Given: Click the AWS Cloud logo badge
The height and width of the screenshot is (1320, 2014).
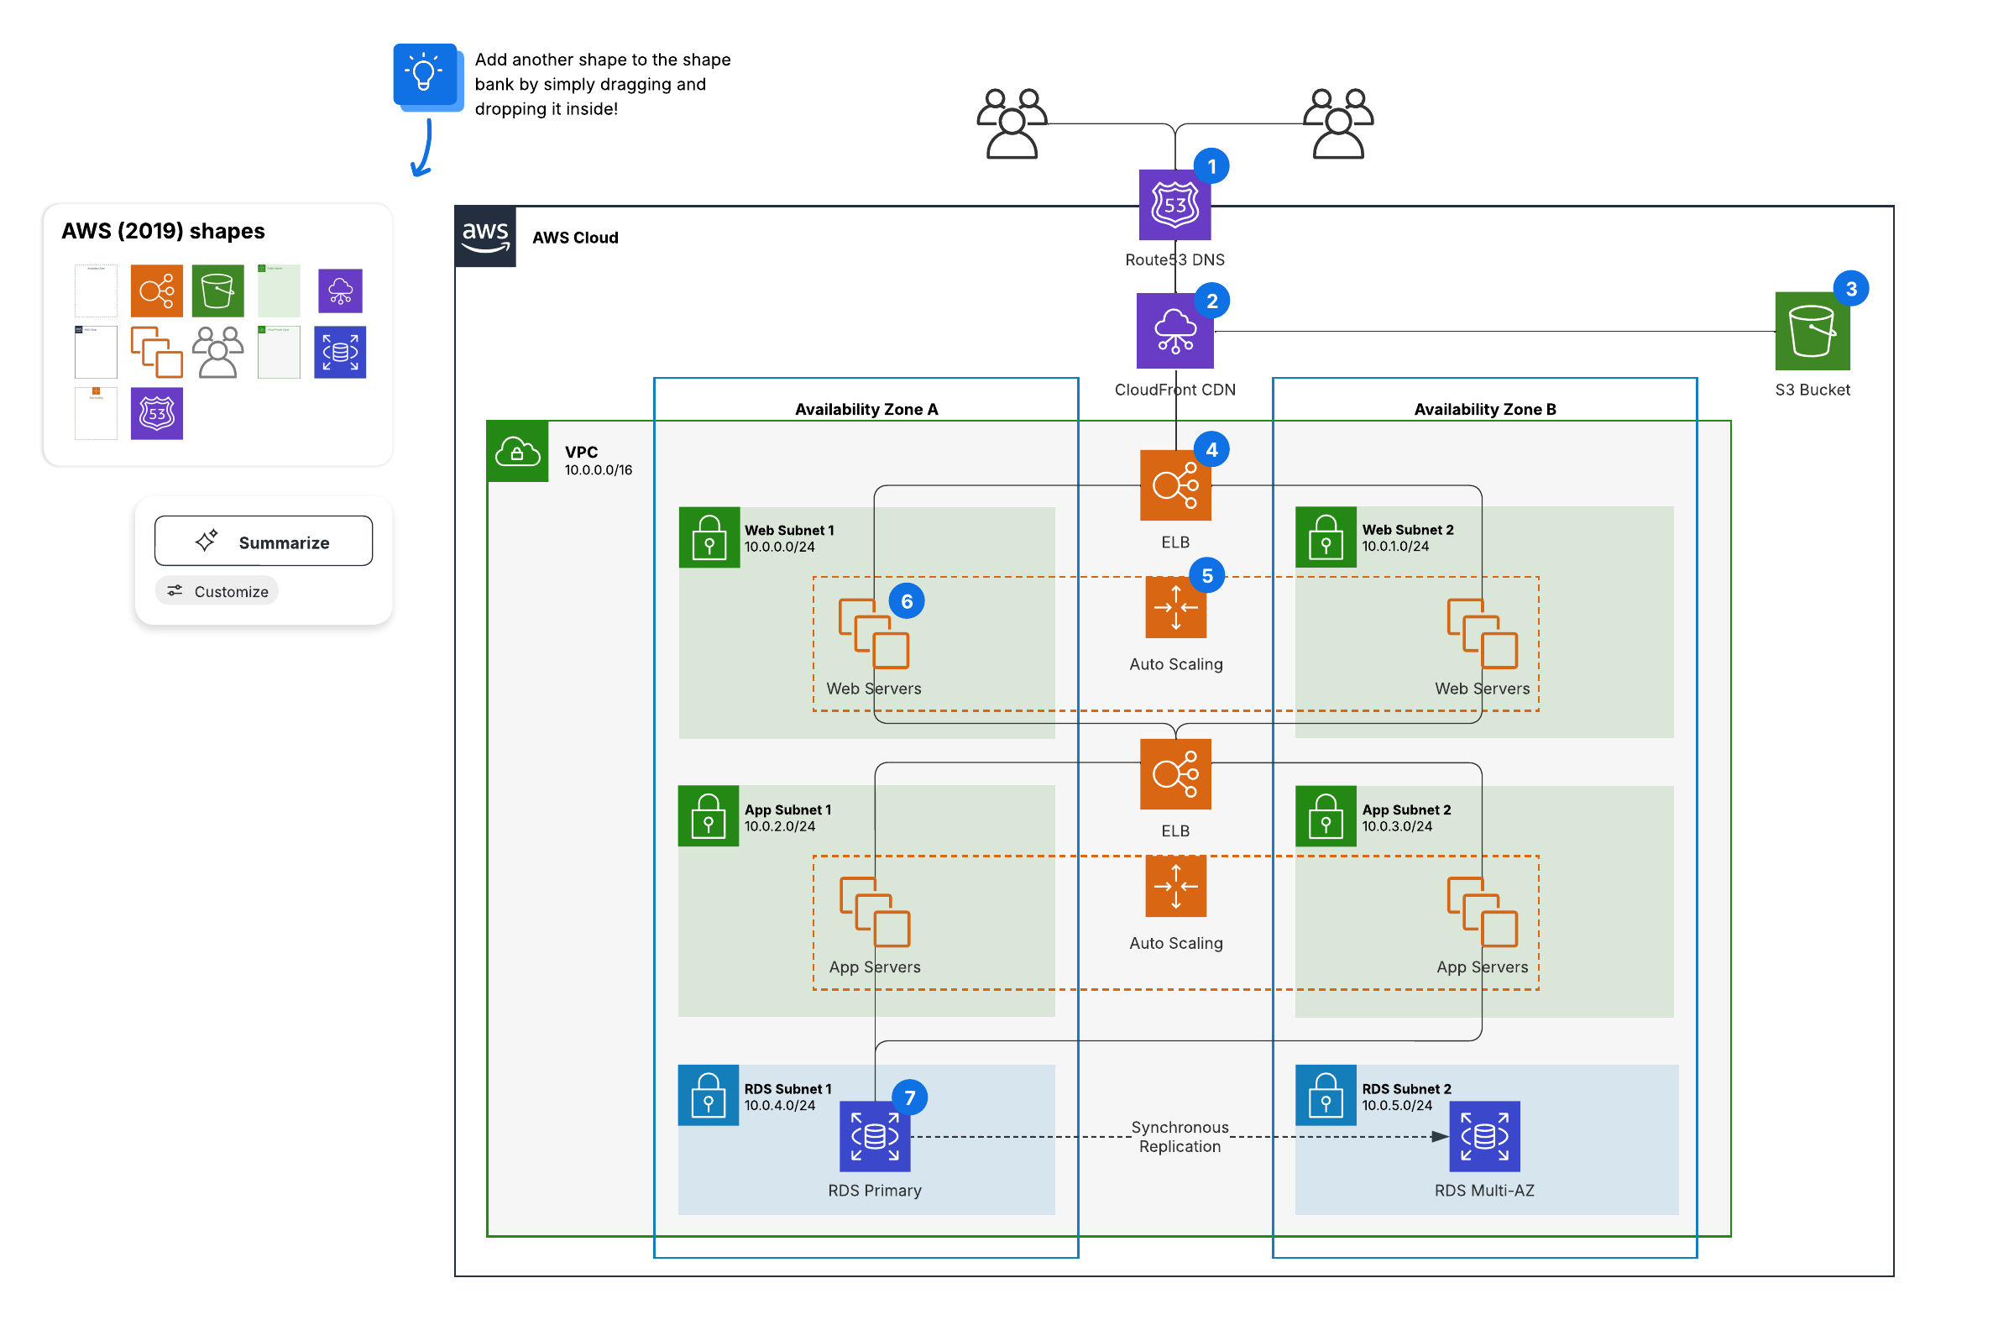Looking at the screenshot, I should tap(486, 237).
